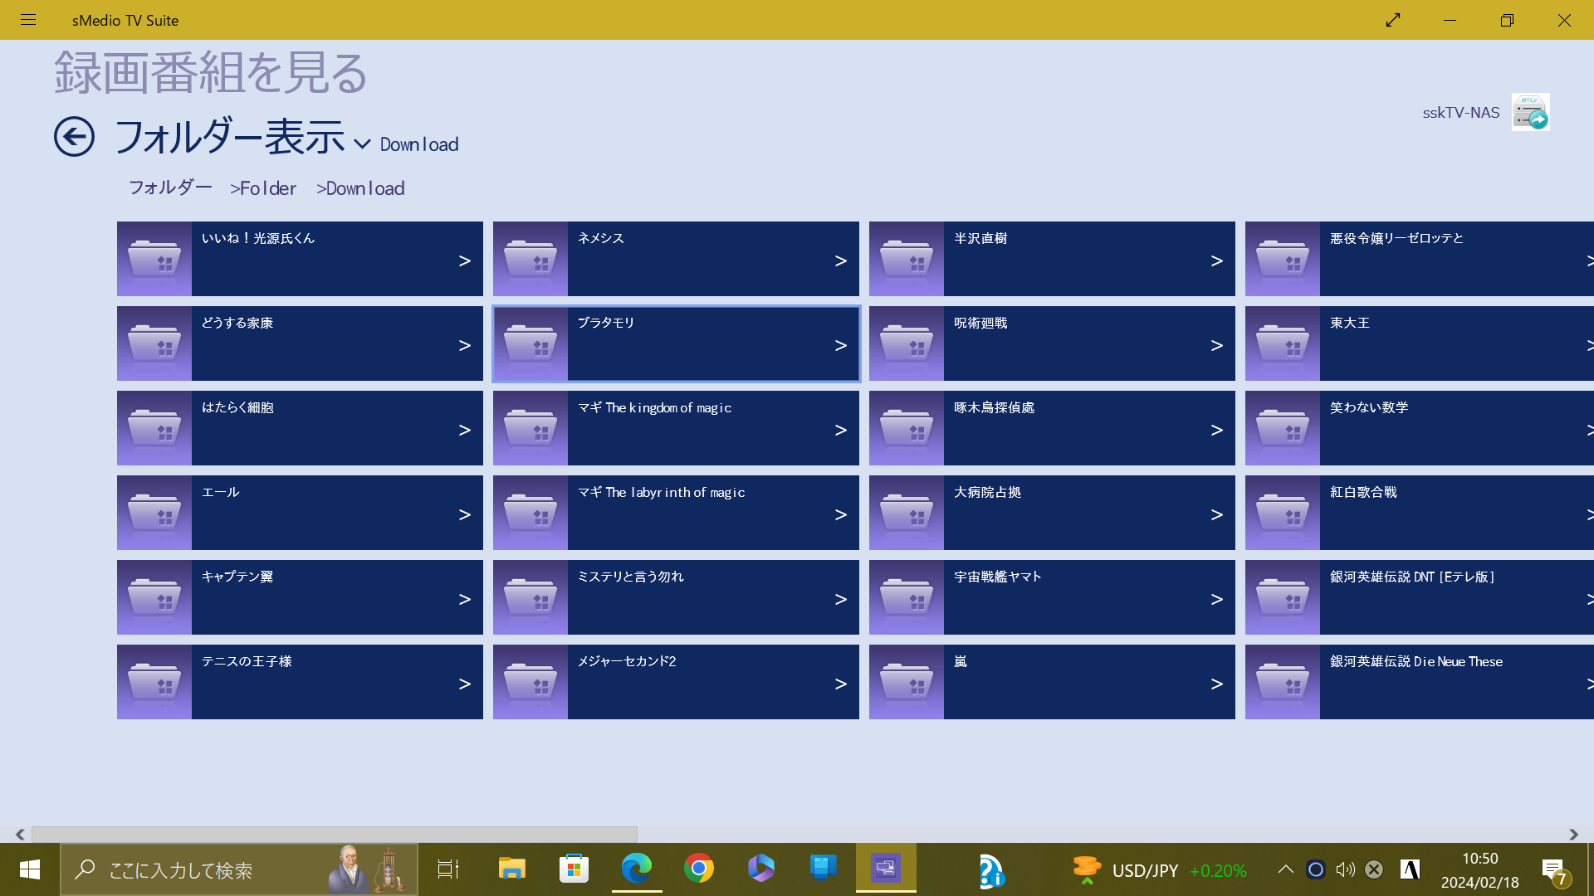Image resolution: width=1594 pixels, height=896 pixels.
Task: Open the volume control in tray
Action: pyautogui.click(x=1345, y=869)
